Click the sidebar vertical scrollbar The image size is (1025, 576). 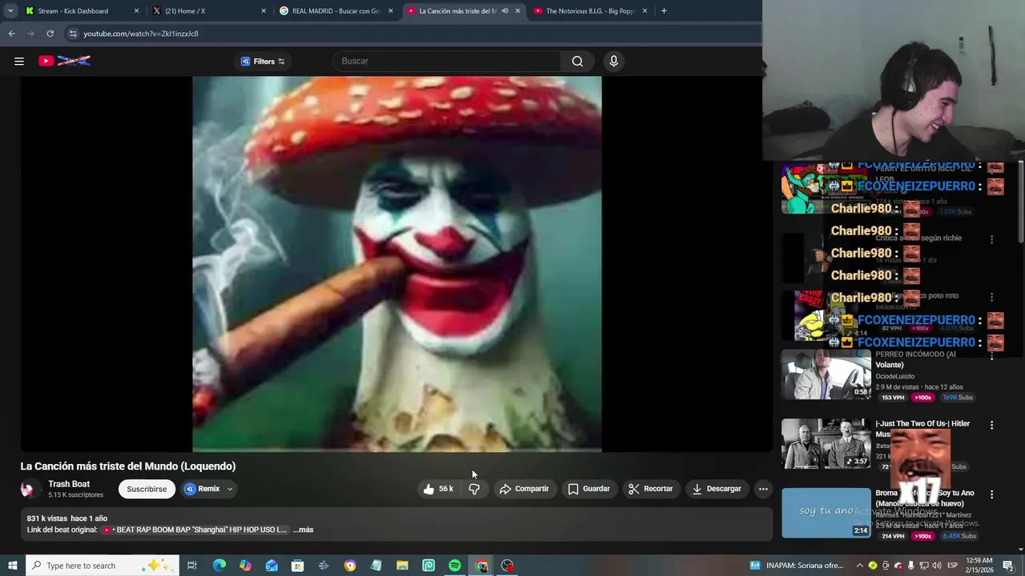point(1021,204)
